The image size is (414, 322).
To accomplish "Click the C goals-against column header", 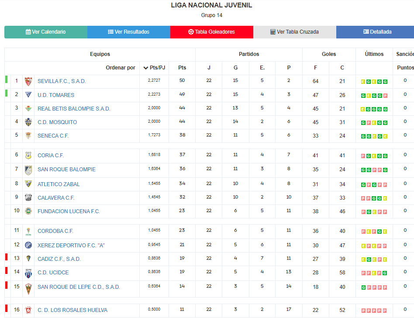I will 342,68.
